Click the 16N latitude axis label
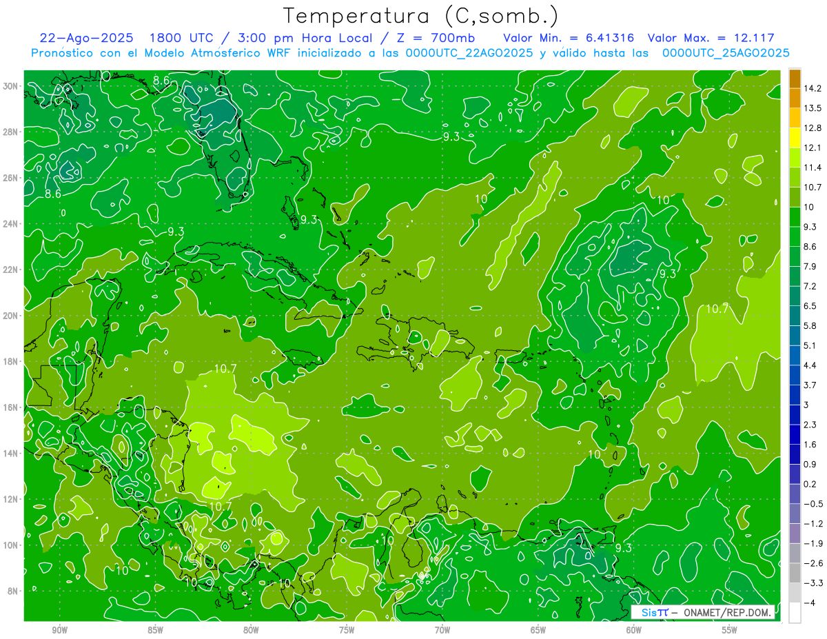The width and height of the screenshot is (827, 639). 12,407
